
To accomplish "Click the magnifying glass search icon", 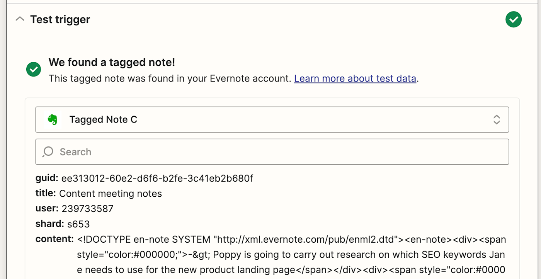I will point(48,152).
